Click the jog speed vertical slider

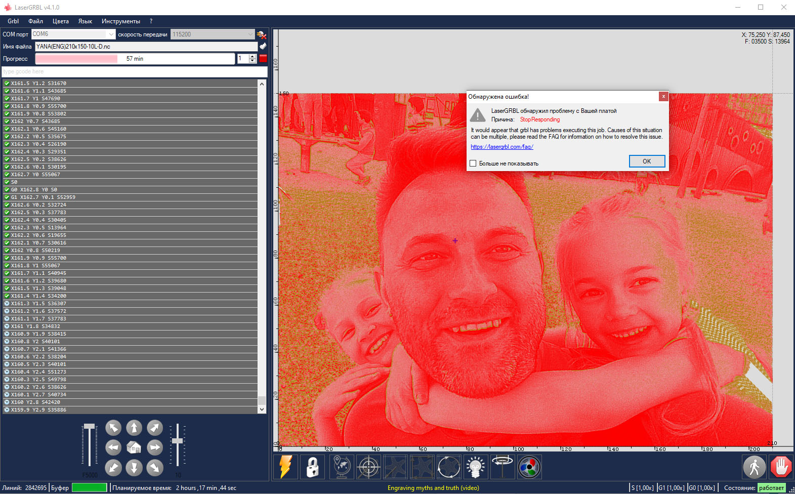[x=90, y=445]
